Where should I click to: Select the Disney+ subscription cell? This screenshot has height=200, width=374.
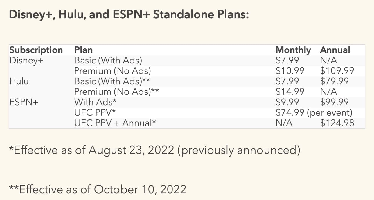26,60
